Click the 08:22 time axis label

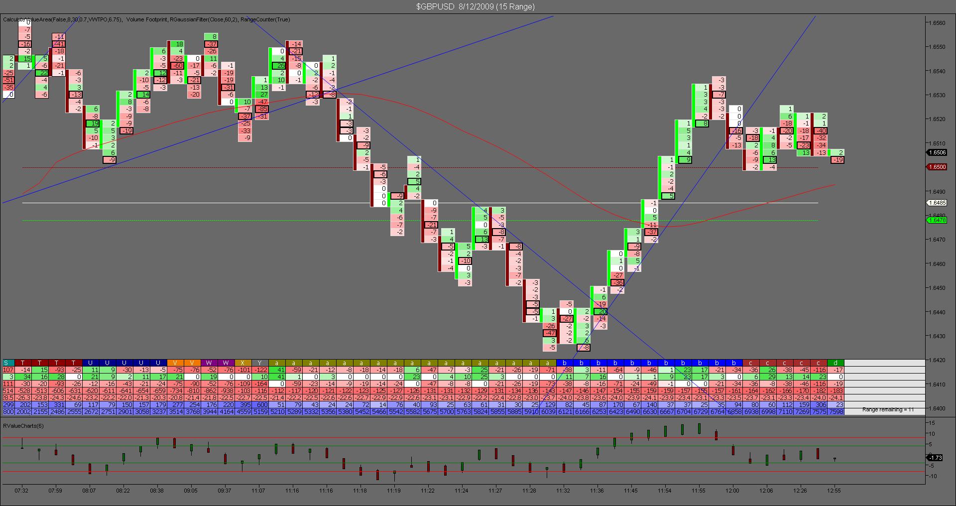tap(123, 491)
